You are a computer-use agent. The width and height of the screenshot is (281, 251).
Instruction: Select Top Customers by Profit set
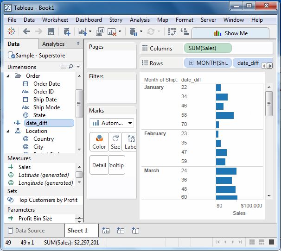[x=48, y=200]
